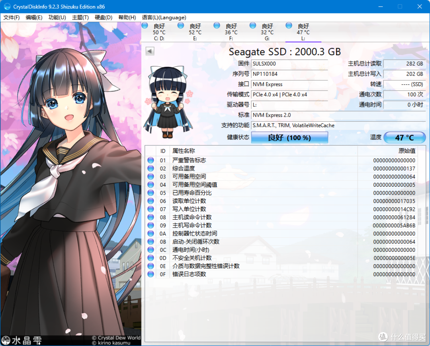The width and height of the screenshot is (430, 346).
Task: Click the transfer mode field PCIe 4.0 x4
Action: point(289,95)
